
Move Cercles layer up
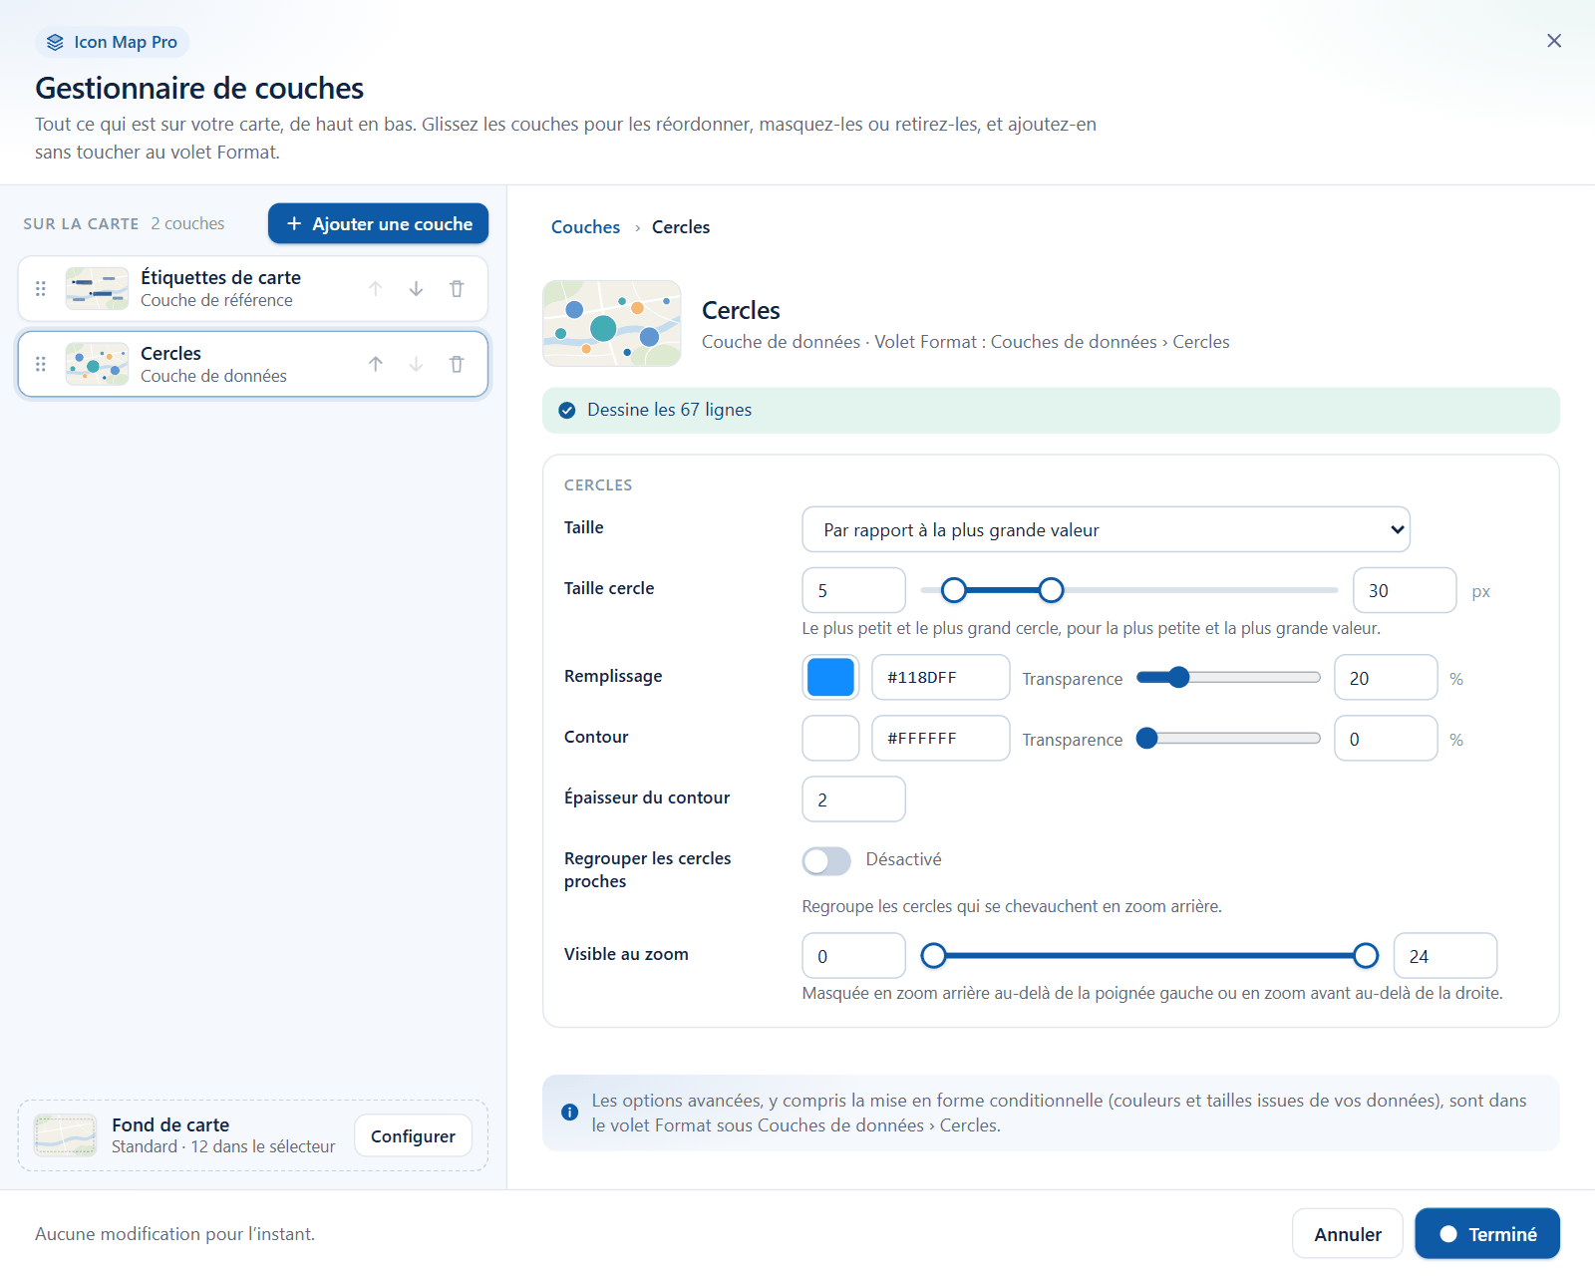pos(376,365)
